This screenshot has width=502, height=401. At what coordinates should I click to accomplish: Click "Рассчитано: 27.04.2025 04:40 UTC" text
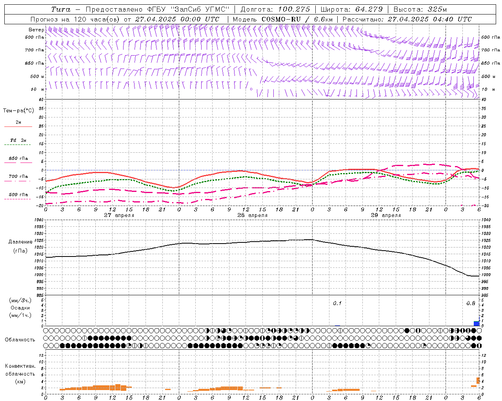coord(407,19)
